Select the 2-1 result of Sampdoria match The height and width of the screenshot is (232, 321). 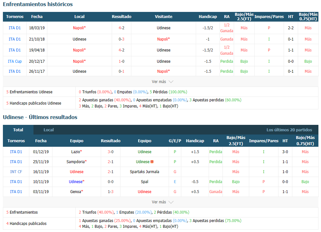point(110,162)
